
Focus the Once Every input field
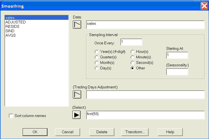tap(131, 42)
